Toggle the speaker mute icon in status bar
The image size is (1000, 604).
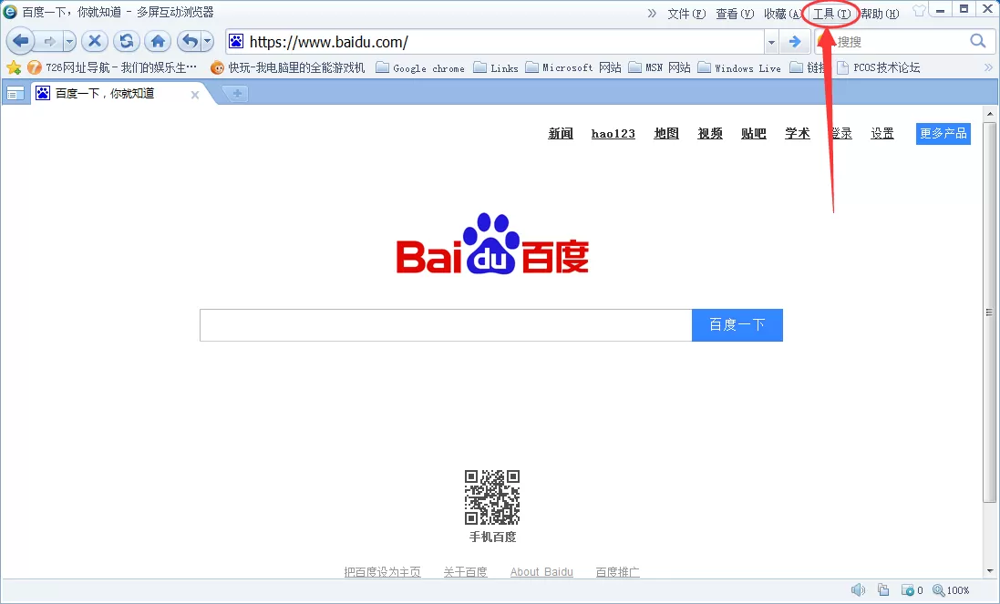(x=859, y=590)
